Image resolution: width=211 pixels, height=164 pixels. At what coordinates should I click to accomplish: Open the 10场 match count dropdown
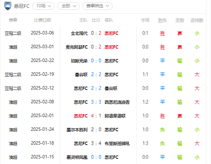43,6
